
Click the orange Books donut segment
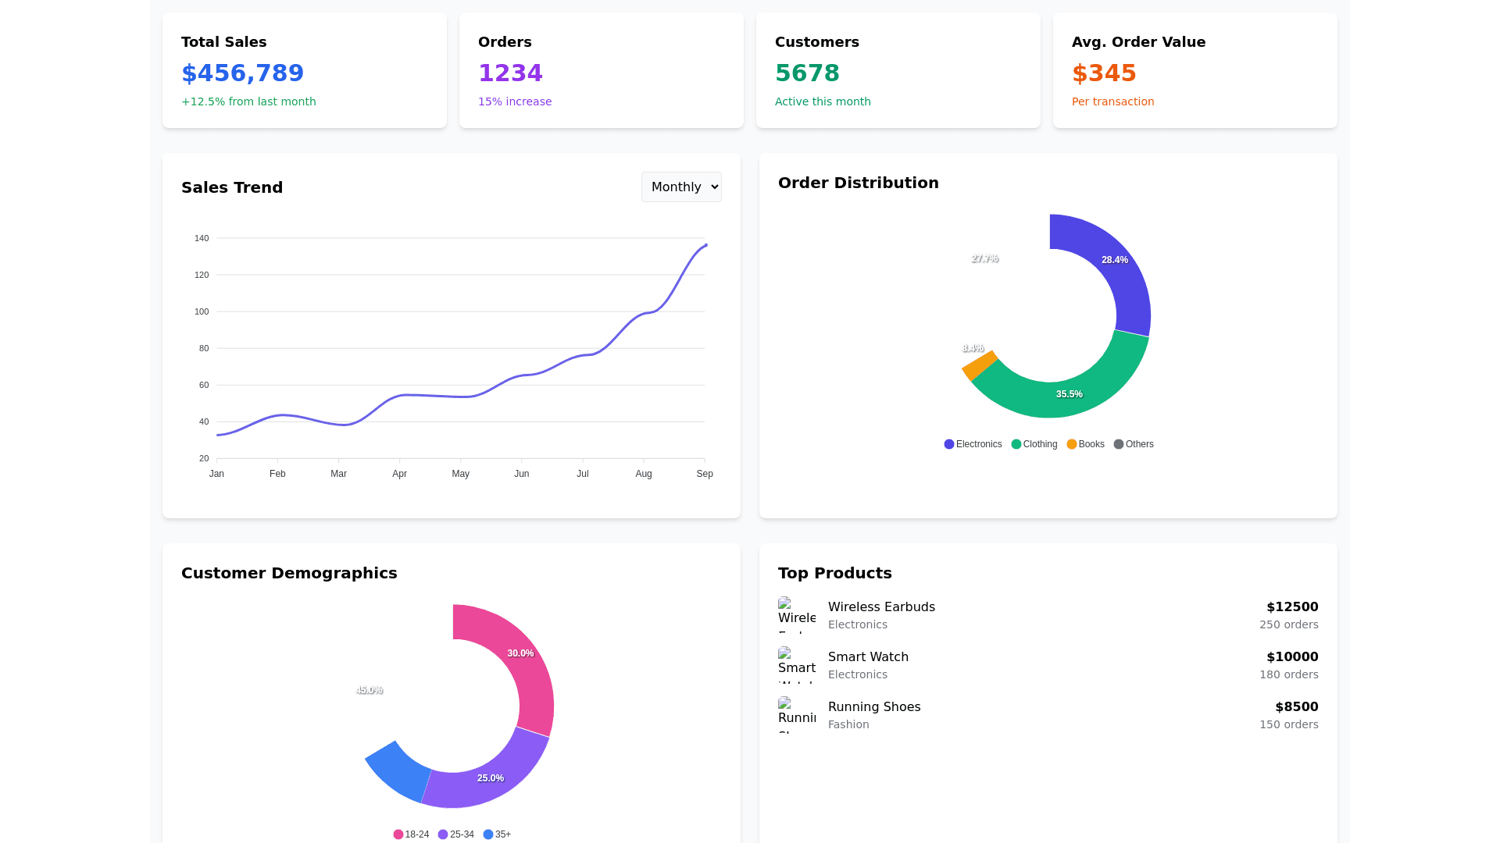coord(979,366)
